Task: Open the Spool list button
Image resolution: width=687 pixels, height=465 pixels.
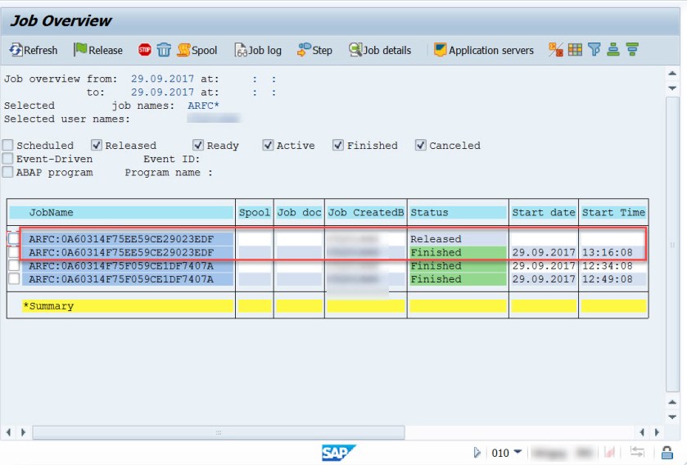Action: tap(197, 51)
